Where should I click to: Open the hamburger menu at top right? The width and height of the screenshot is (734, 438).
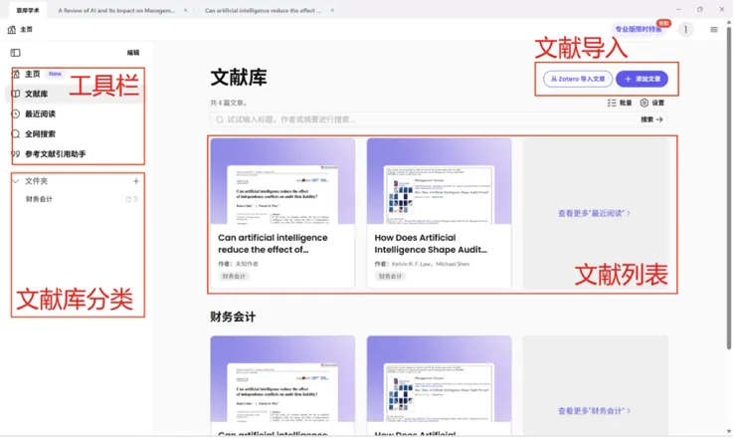[713, 30]
